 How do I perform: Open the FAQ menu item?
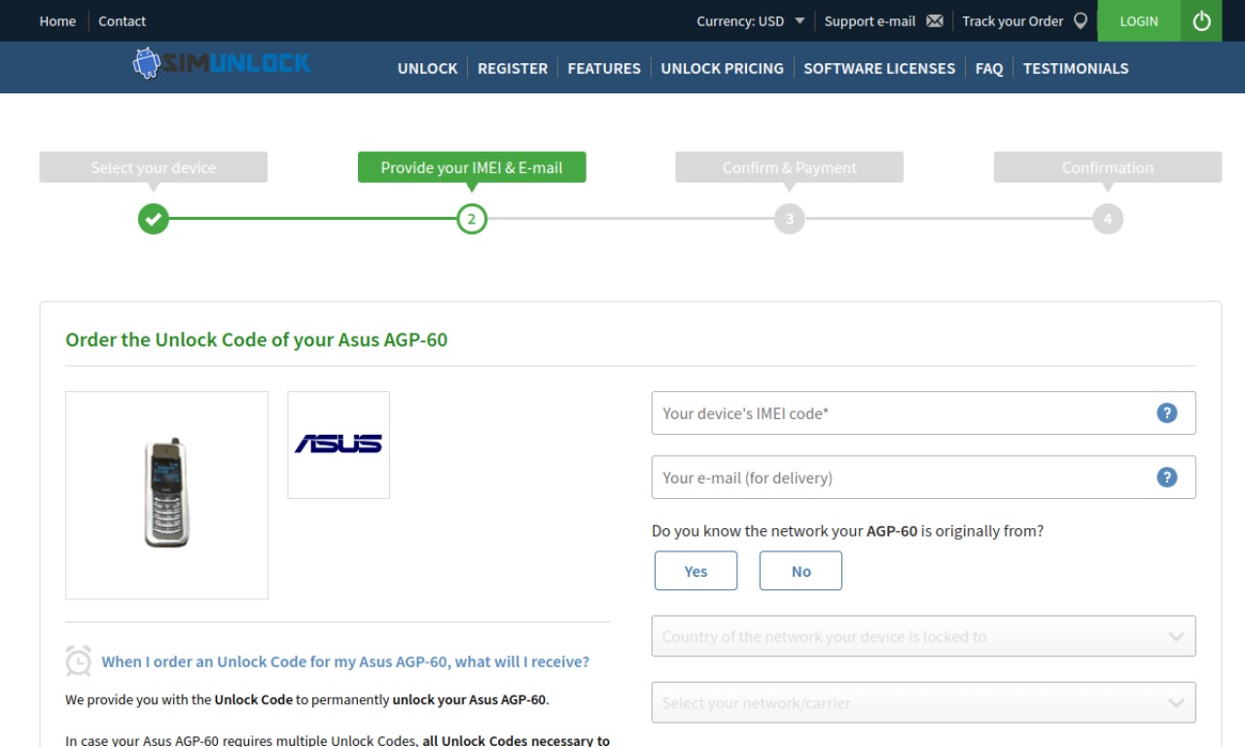(989, 68)
